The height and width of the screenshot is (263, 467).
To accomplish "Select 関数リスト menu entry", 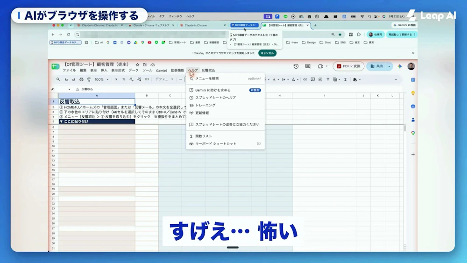I will 225,136.
